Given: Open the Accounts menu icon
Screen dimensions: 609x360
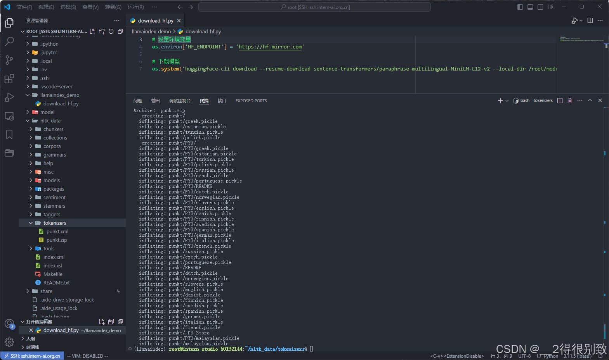Looking at the screenshot, I should pyautogui.click(x=9, y=324).
